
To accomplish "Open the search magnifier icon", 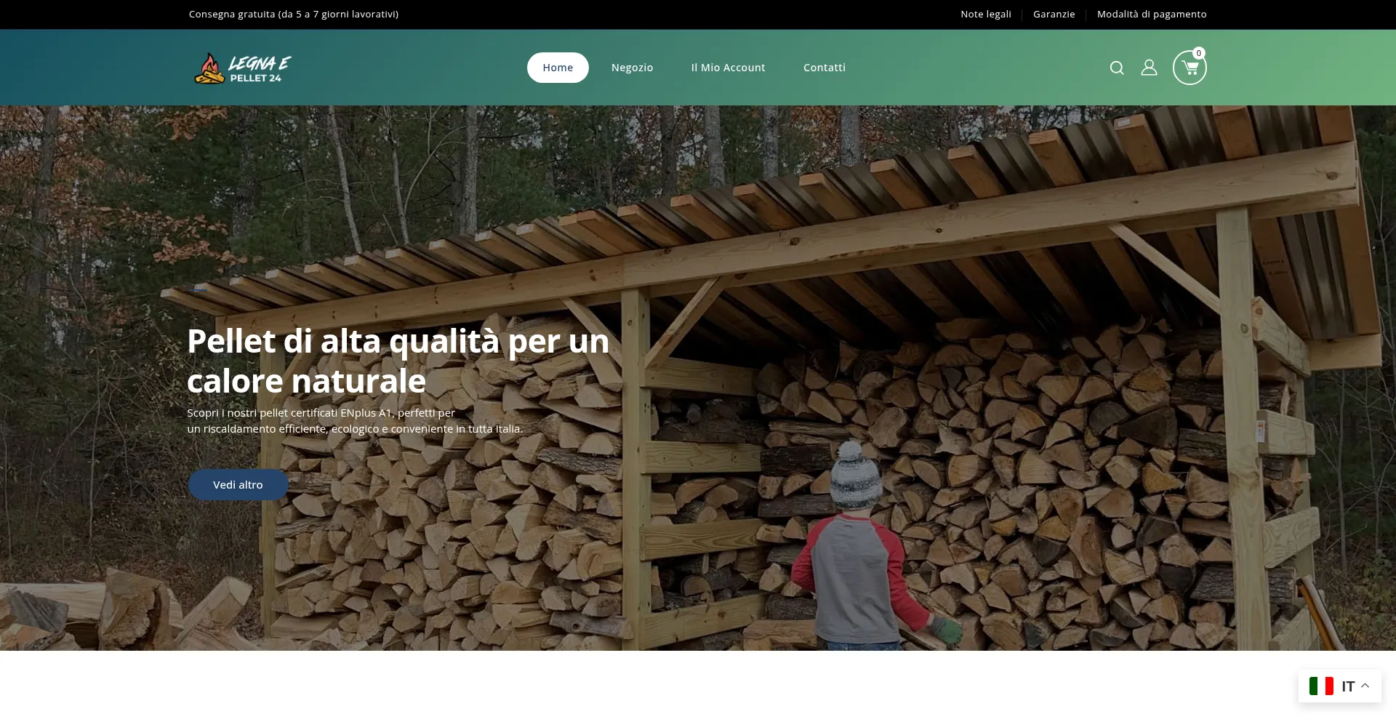I will (x=1117, y=68).
